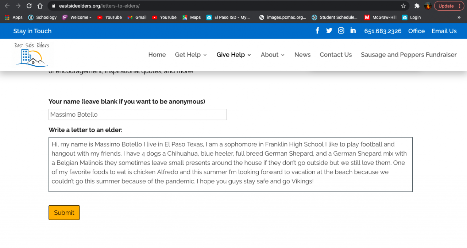
Task: Click inside the letter text area
Action: click(230, 164)
